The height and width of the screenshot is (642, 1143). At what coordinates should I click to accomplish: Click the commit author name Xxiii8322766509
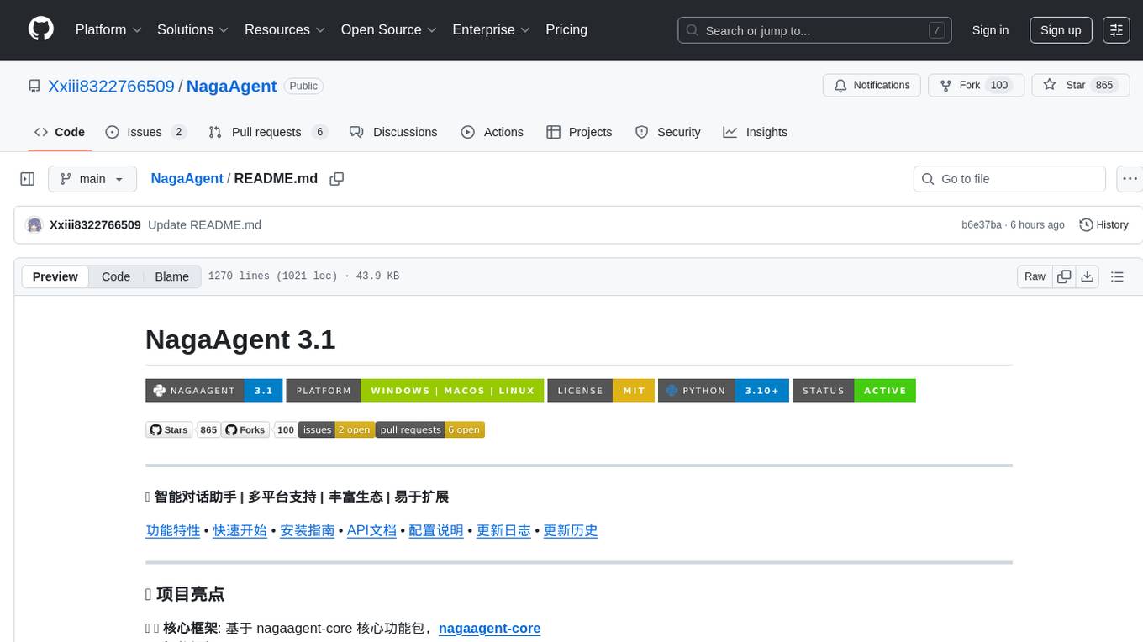pos(95,225)
